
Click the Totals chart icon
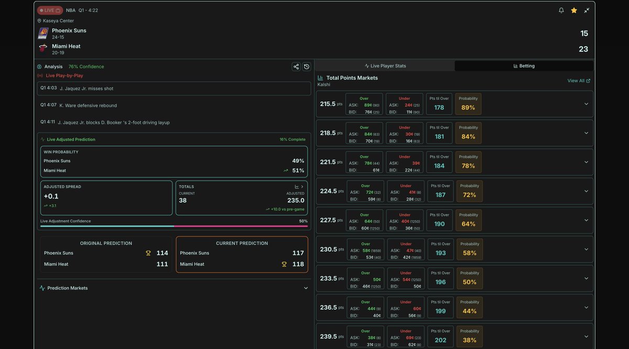[297, 186]
